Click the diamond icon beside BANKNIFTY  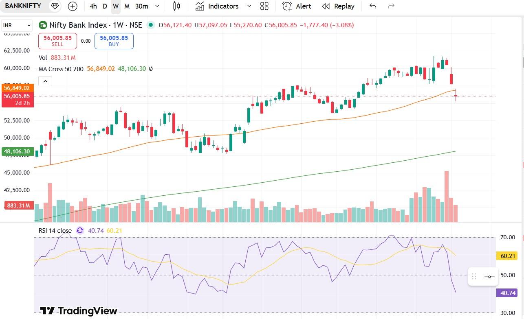[x=55, y=6]
